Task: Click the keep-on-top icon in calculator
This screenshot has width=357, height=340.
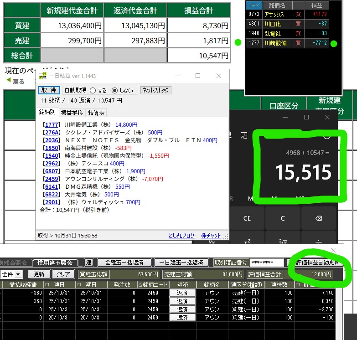Action: (x=244, y=135)
